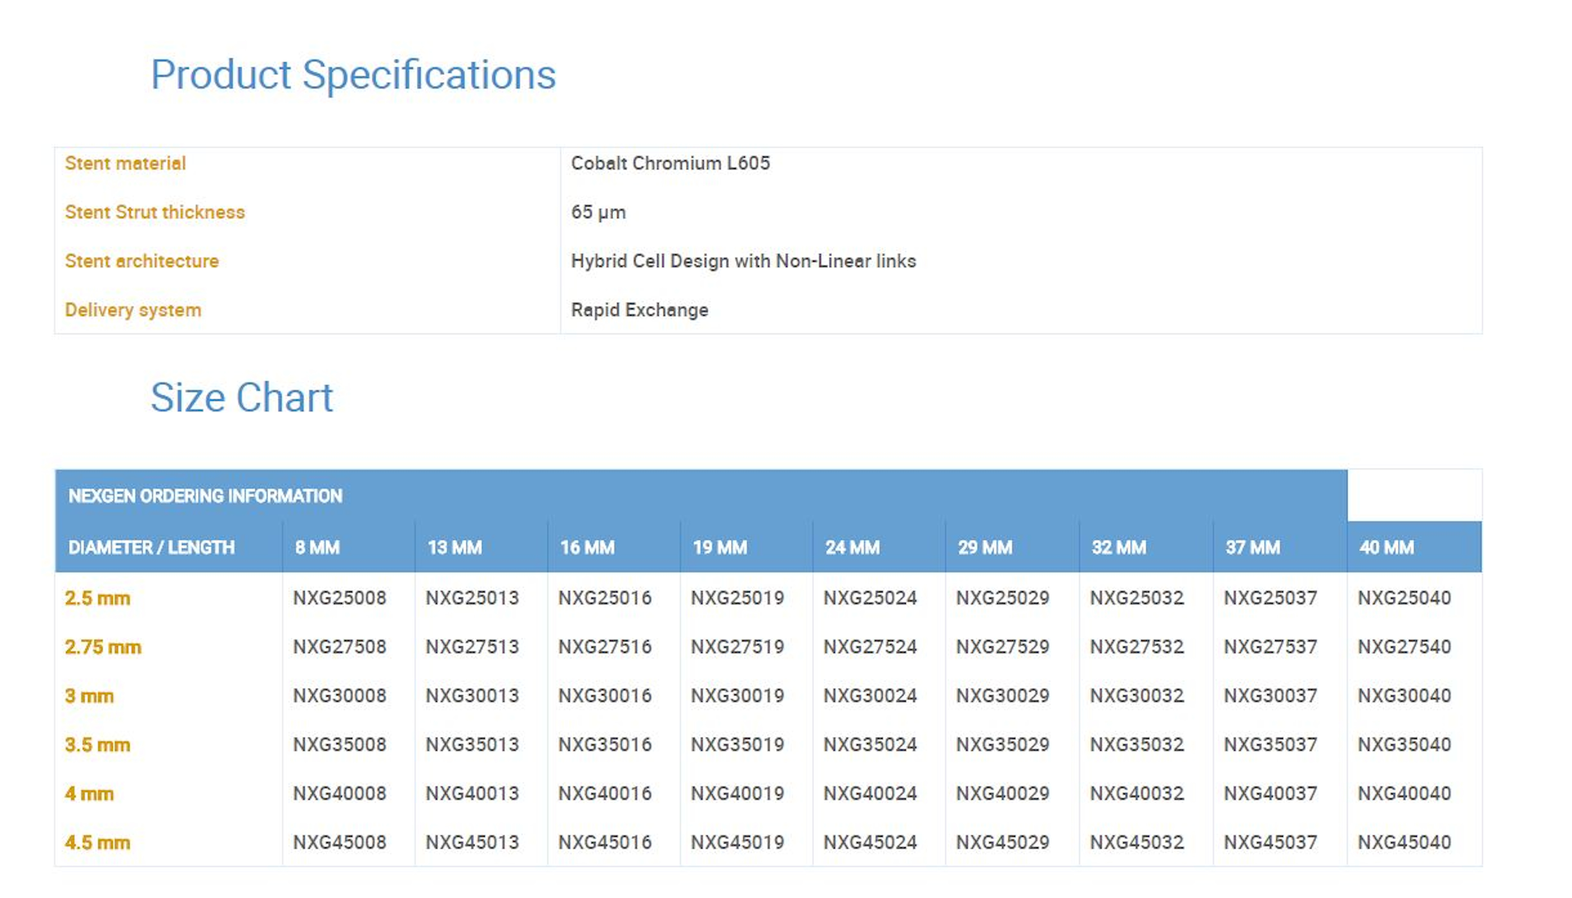
Task: Click the NXG35024 order code
Action: (x=870, y=744)
